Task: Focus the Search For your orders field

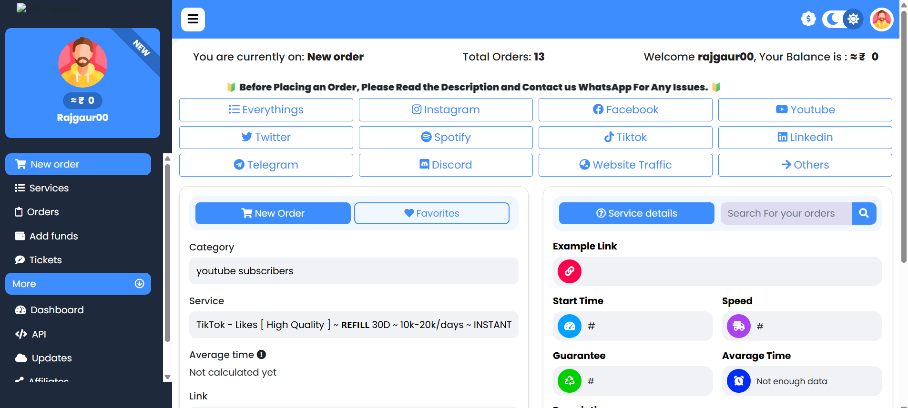Action: [786, 213]
